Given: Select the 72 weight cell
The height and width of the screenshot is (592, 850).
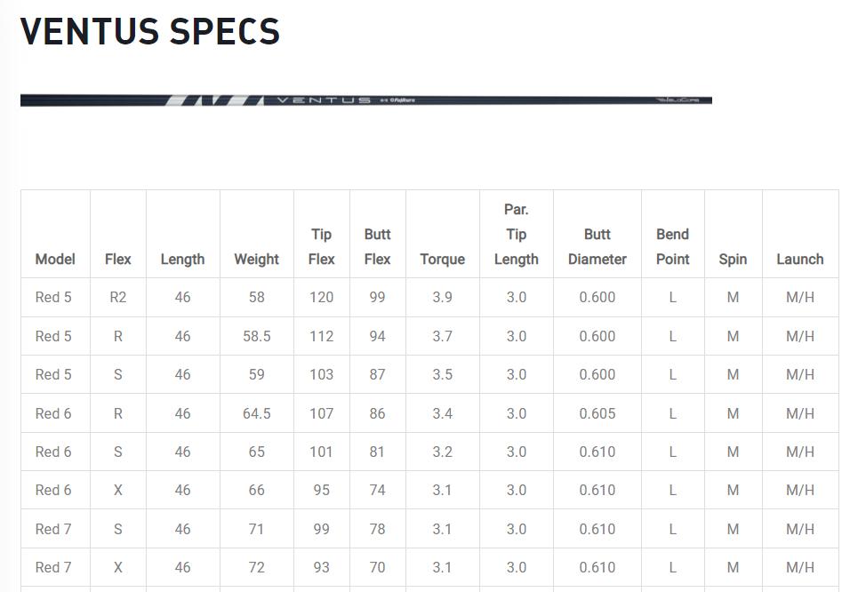Looking at the screenshot, I should [x=256, y=567].
